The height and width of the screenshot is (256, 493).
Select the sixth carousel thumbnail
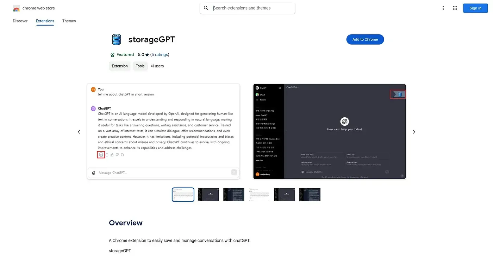click(310, 195)
